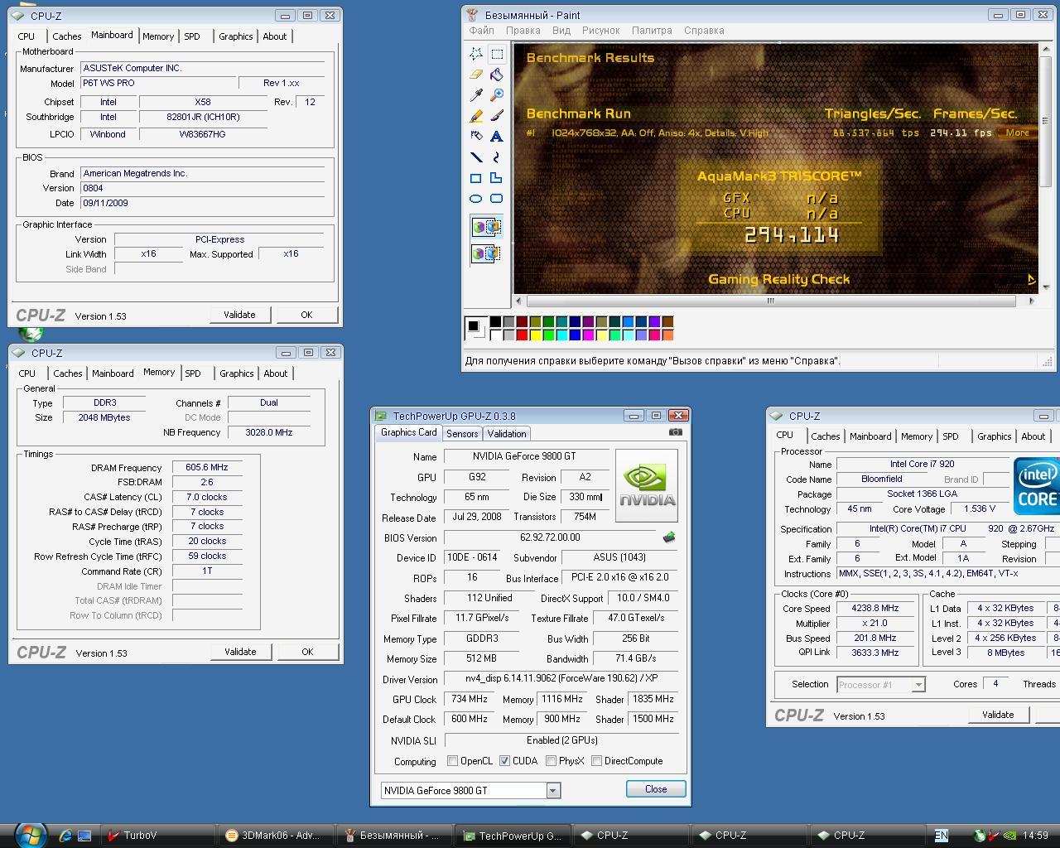Select the Polygon tool in Paint

[497, 178]
